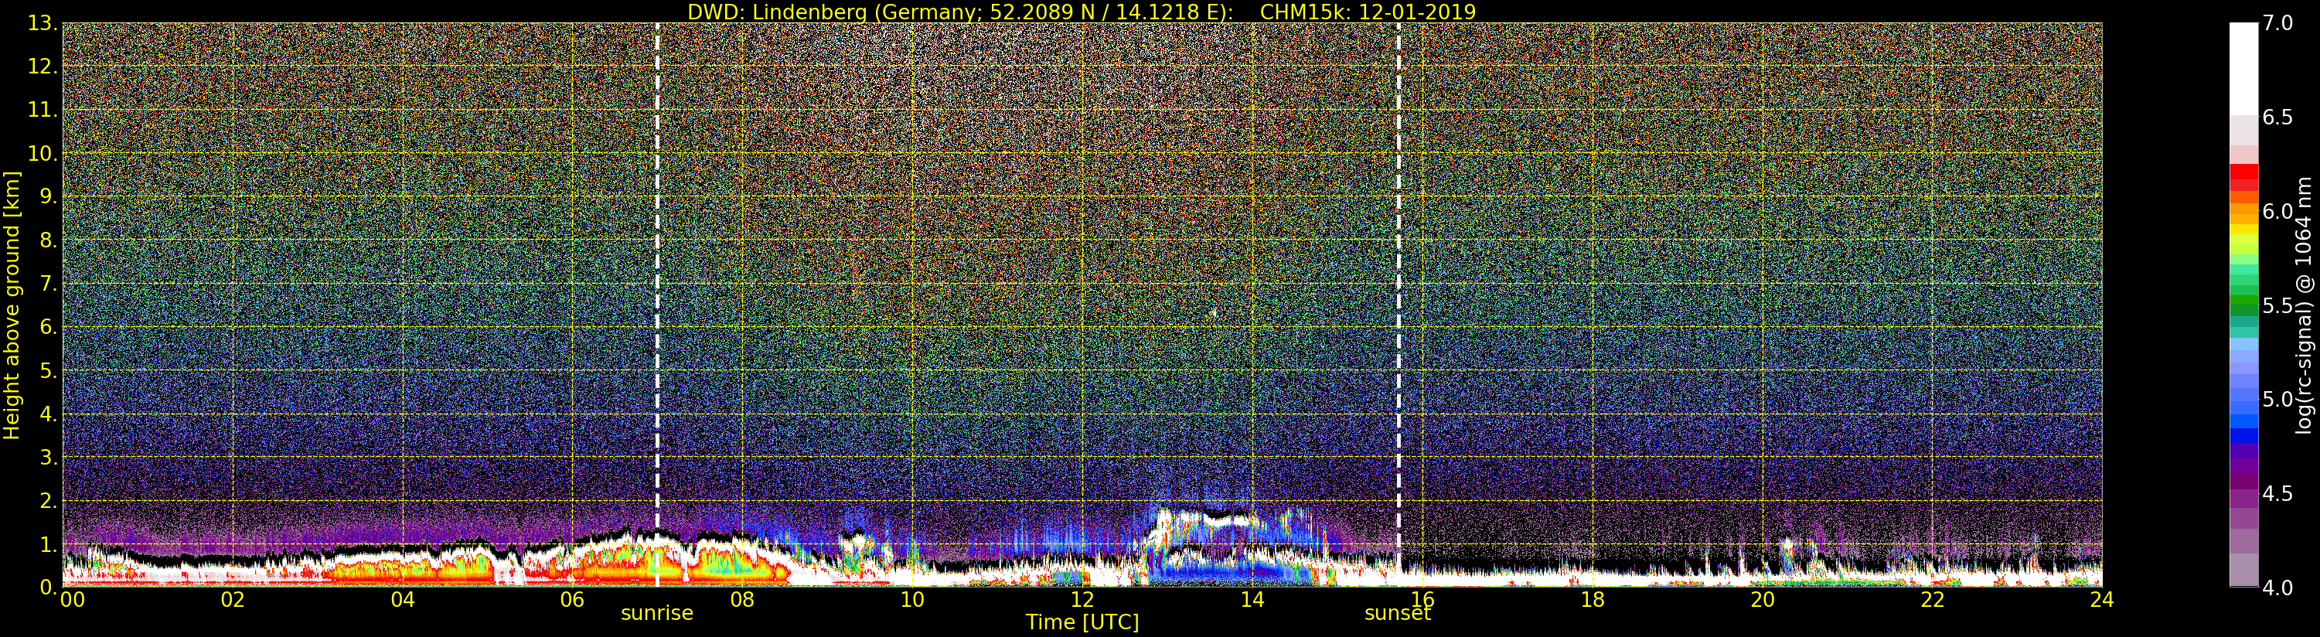Click the '08' time tick label
Screen dimensions: 2320x637
(742, 599)
